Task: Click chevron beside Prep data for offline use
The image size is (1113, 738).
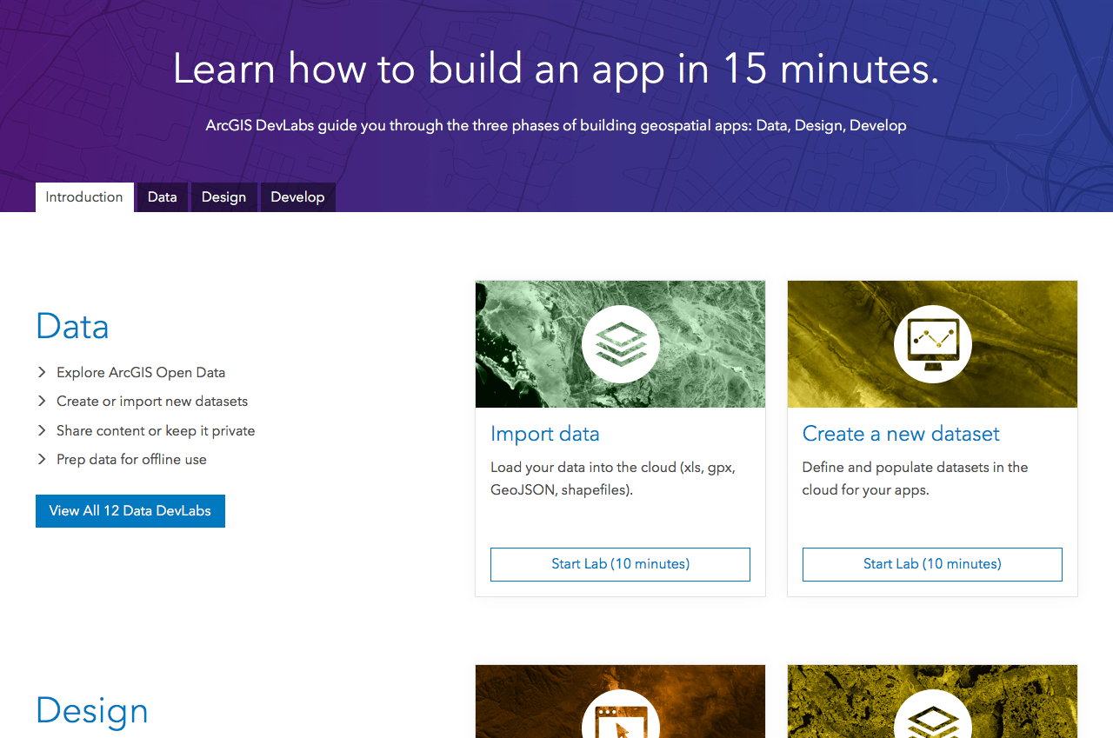Action: pyautogui.click(x=42, y=459)
